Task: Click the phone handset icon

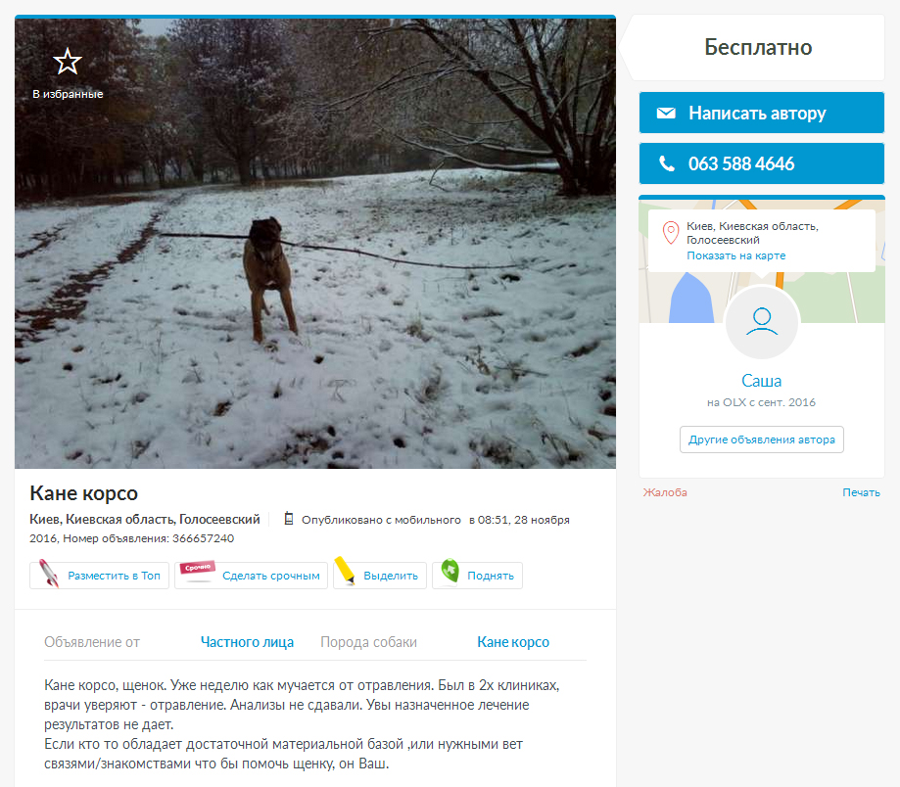Action: tap(666, 163)
